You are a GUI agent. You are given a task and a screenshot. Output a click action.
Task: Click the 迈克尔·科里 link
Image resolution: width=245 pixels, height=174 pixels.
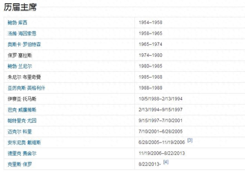(x=20, y=132)
